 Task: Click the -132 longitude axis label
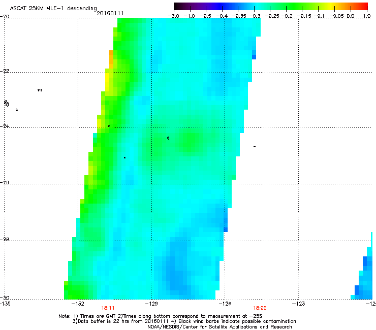tap(78, 304)
